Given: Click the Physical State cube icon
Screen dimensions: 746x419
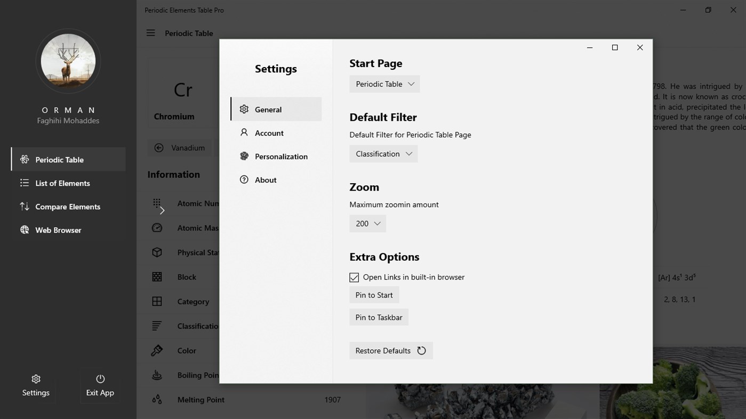Looking at the screenshot, I should click(x=157, y=252).
